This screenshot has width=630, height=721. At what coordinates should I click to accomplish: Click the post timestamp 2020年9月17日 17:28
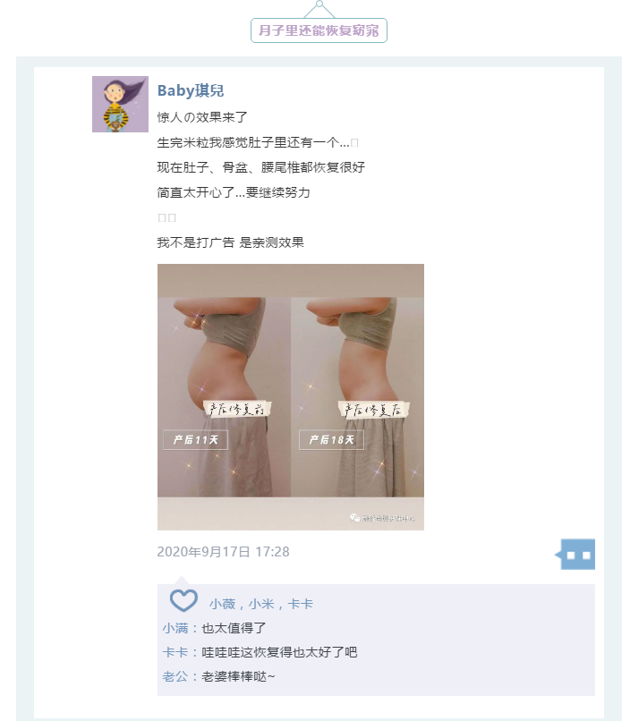tap(223, 552)
